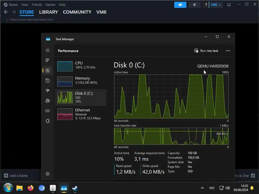
Task: Open the Games menu in Steam
Action: pyautogui.click(x=50, y=5)
